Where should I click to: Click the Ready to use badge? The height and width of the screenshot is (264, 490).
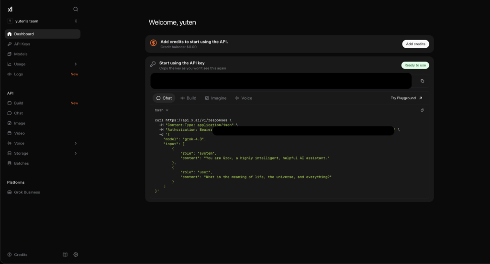point(415,65)
